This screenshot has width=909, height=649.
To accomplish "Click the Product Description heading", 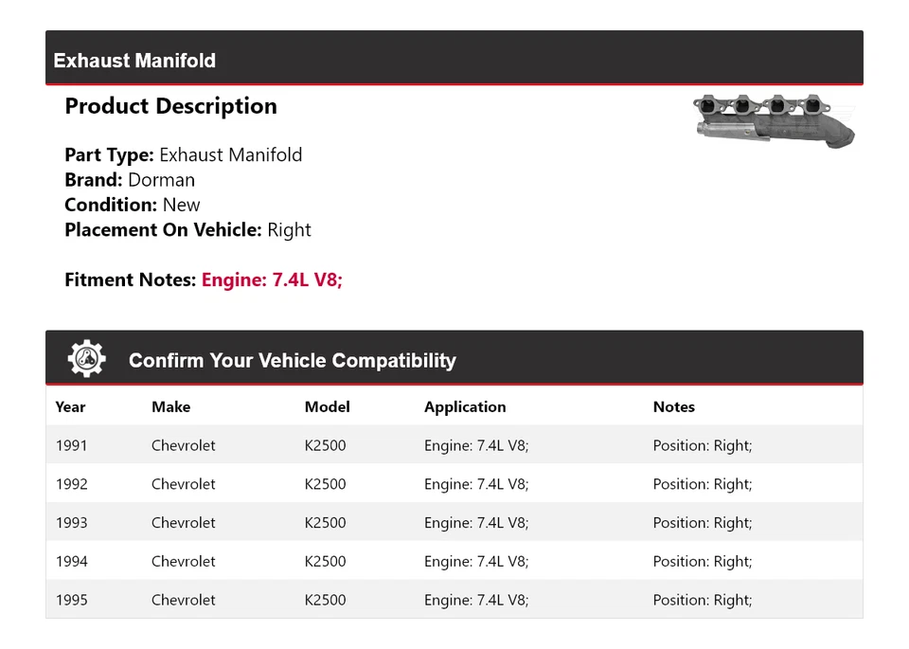I will (170, 106).
